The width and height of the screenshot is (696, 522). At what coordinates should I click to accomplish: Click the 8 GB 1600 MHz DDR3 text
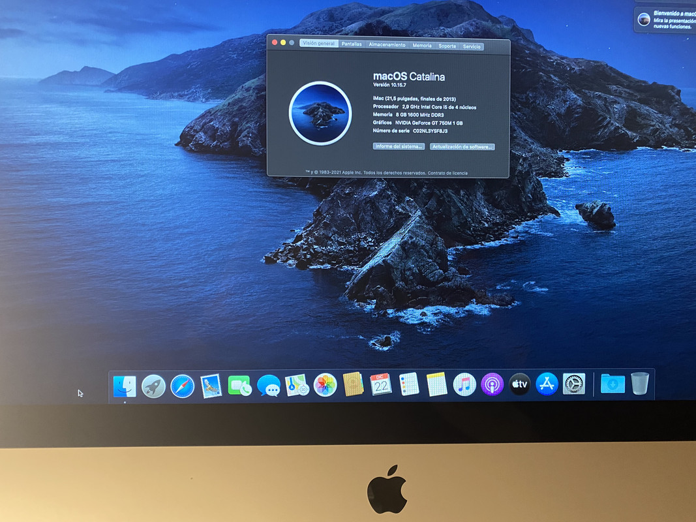click(419, 115)
